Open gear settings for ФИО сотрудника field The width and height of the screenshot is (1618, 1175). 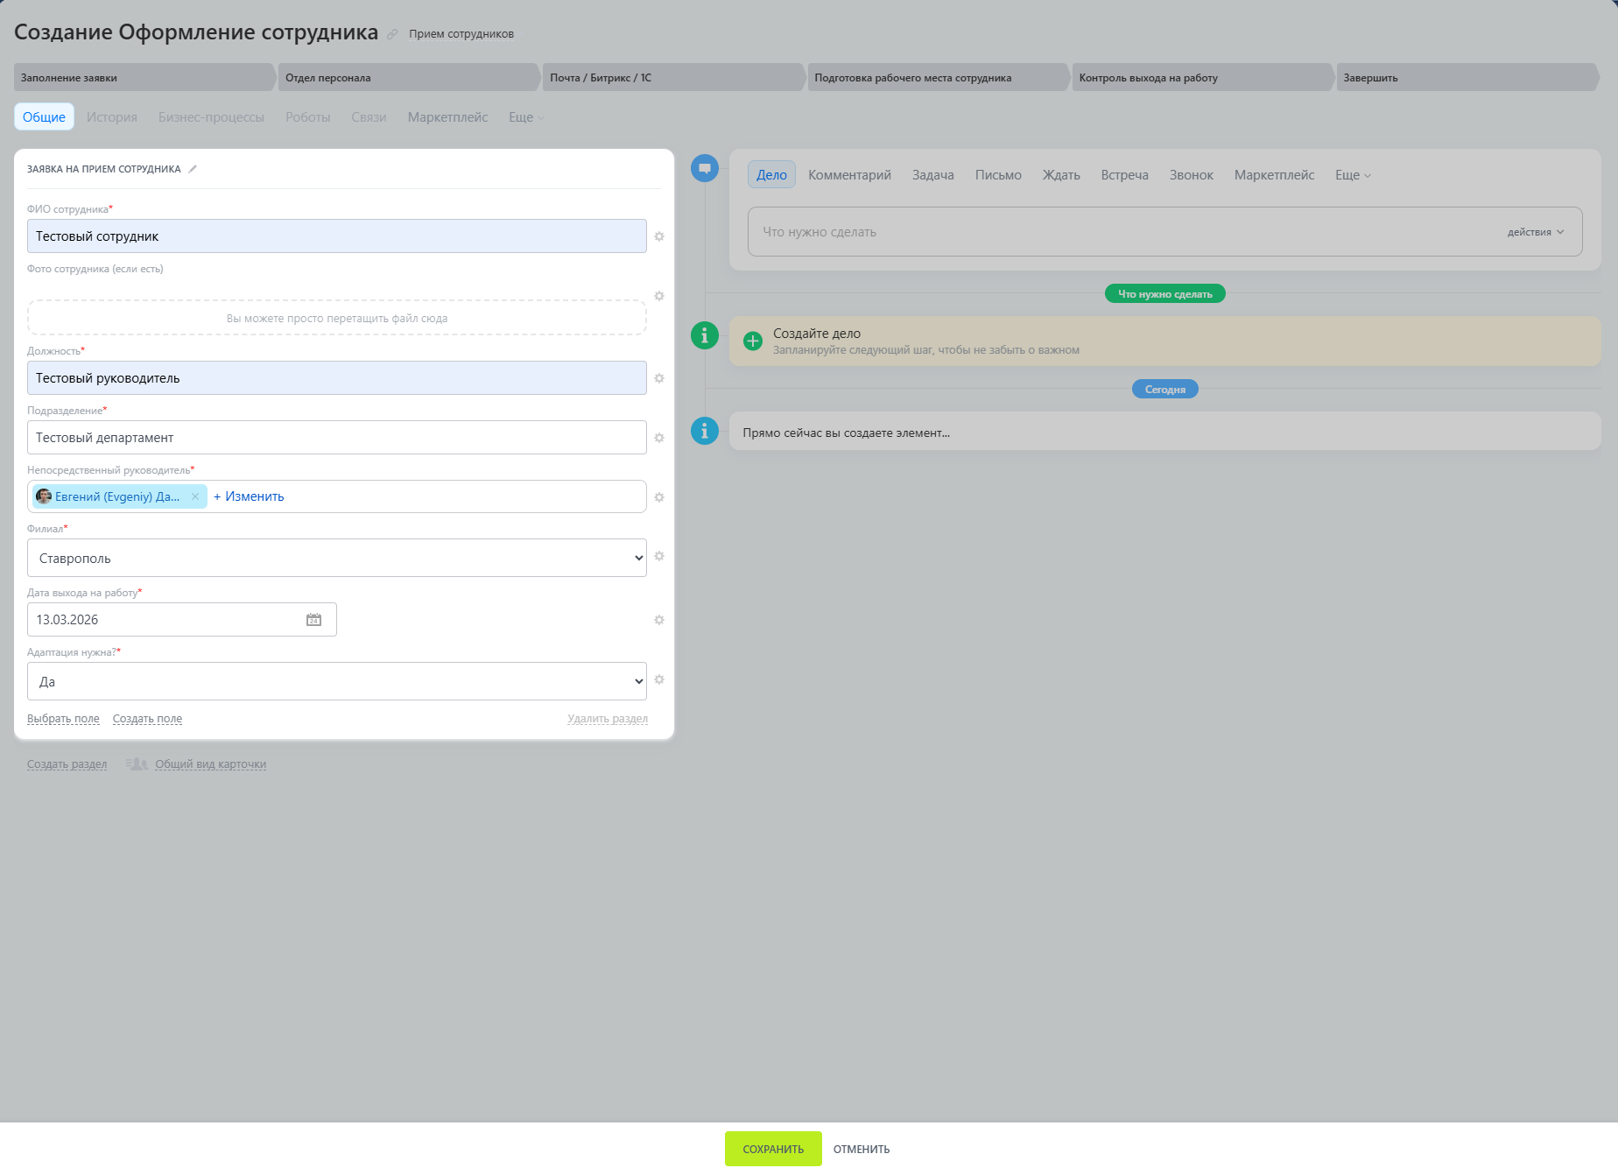(659, 236)
